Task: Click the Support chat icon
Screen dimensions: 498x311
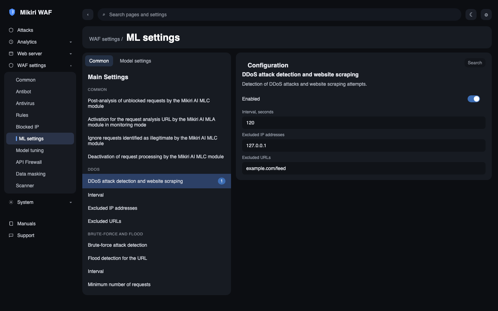Action: 11,235
